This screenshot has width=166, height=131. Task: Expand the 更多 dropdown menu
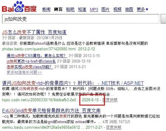coord(142,10)
